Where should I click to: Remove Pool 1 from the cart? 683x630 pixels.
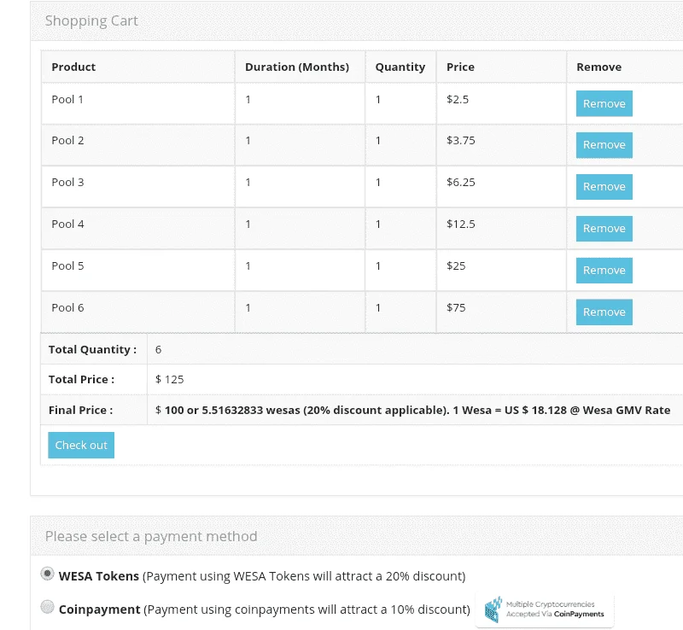pos(604,103)
